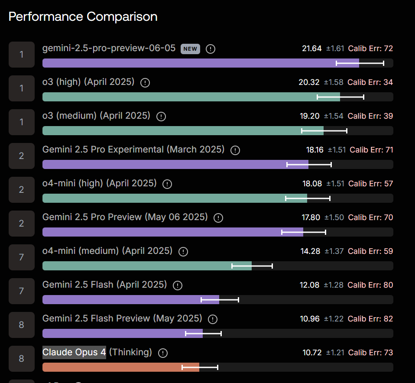Viewport: 415px width, 383px height.
Task: Click the Calib Err: 72 label
Action: click(370, 49)
